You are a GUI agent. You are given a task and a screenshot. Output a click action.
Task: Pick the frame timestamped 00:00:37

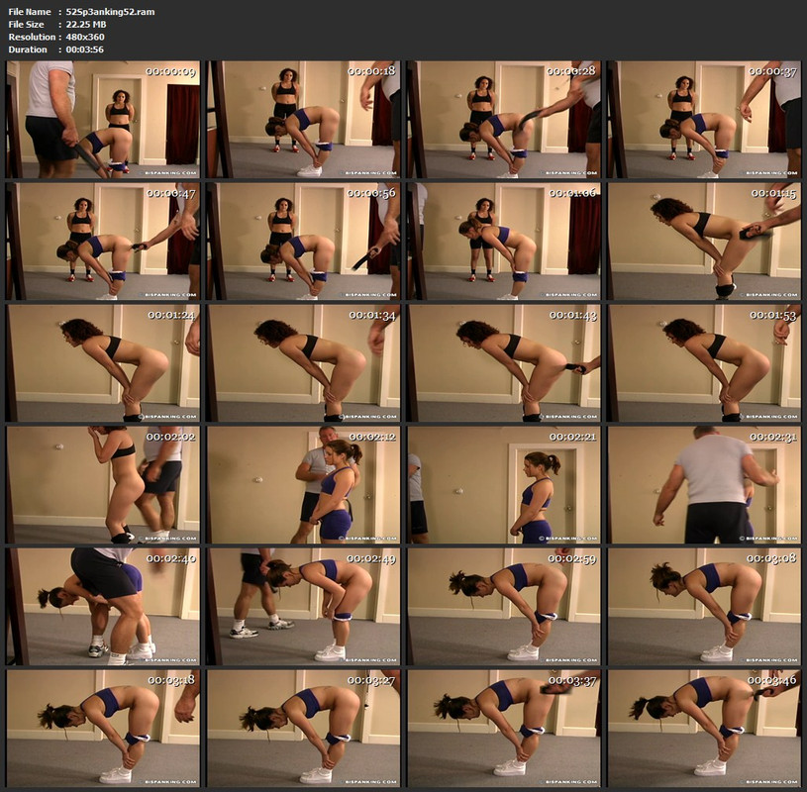(x=704, y=120)
